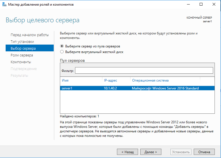Click into the Фильтр text field
The image size is (221, 158).
click(x=144, y=71)
